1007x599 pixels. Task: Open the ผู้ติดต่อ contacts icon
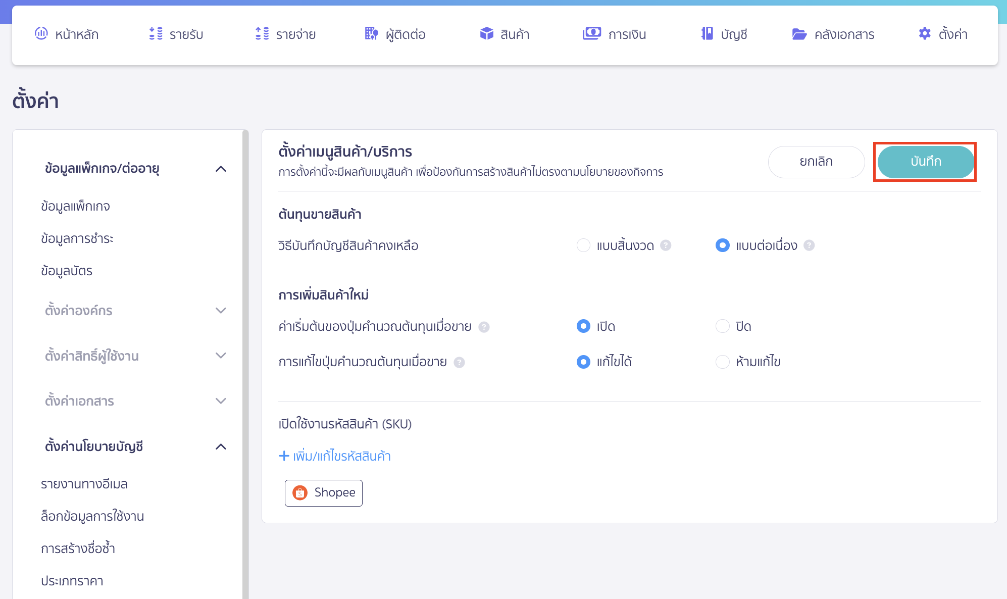[x=372, y=34]
